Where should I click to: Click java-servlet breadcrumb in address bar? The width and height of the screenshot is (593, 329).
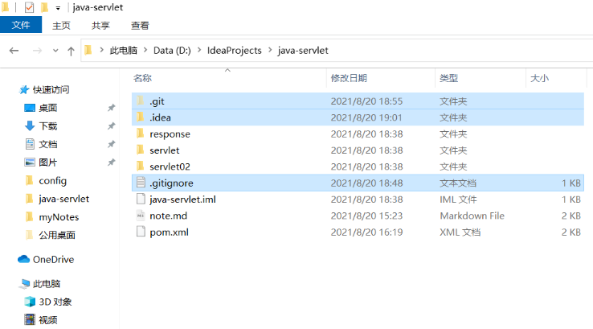[303, 51]
